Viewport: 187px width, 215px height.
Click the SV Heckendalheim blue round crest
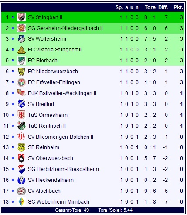pyautogui.click(x=21, y=180)
